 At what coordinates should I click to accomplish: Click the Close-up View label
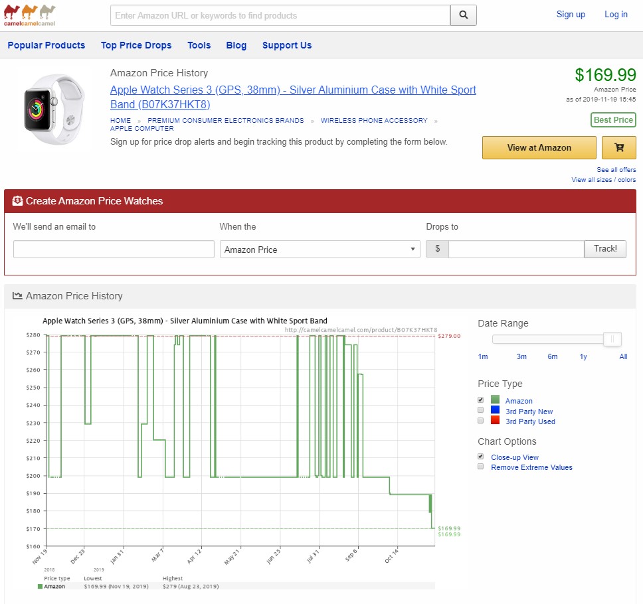[x=515, y=457]
